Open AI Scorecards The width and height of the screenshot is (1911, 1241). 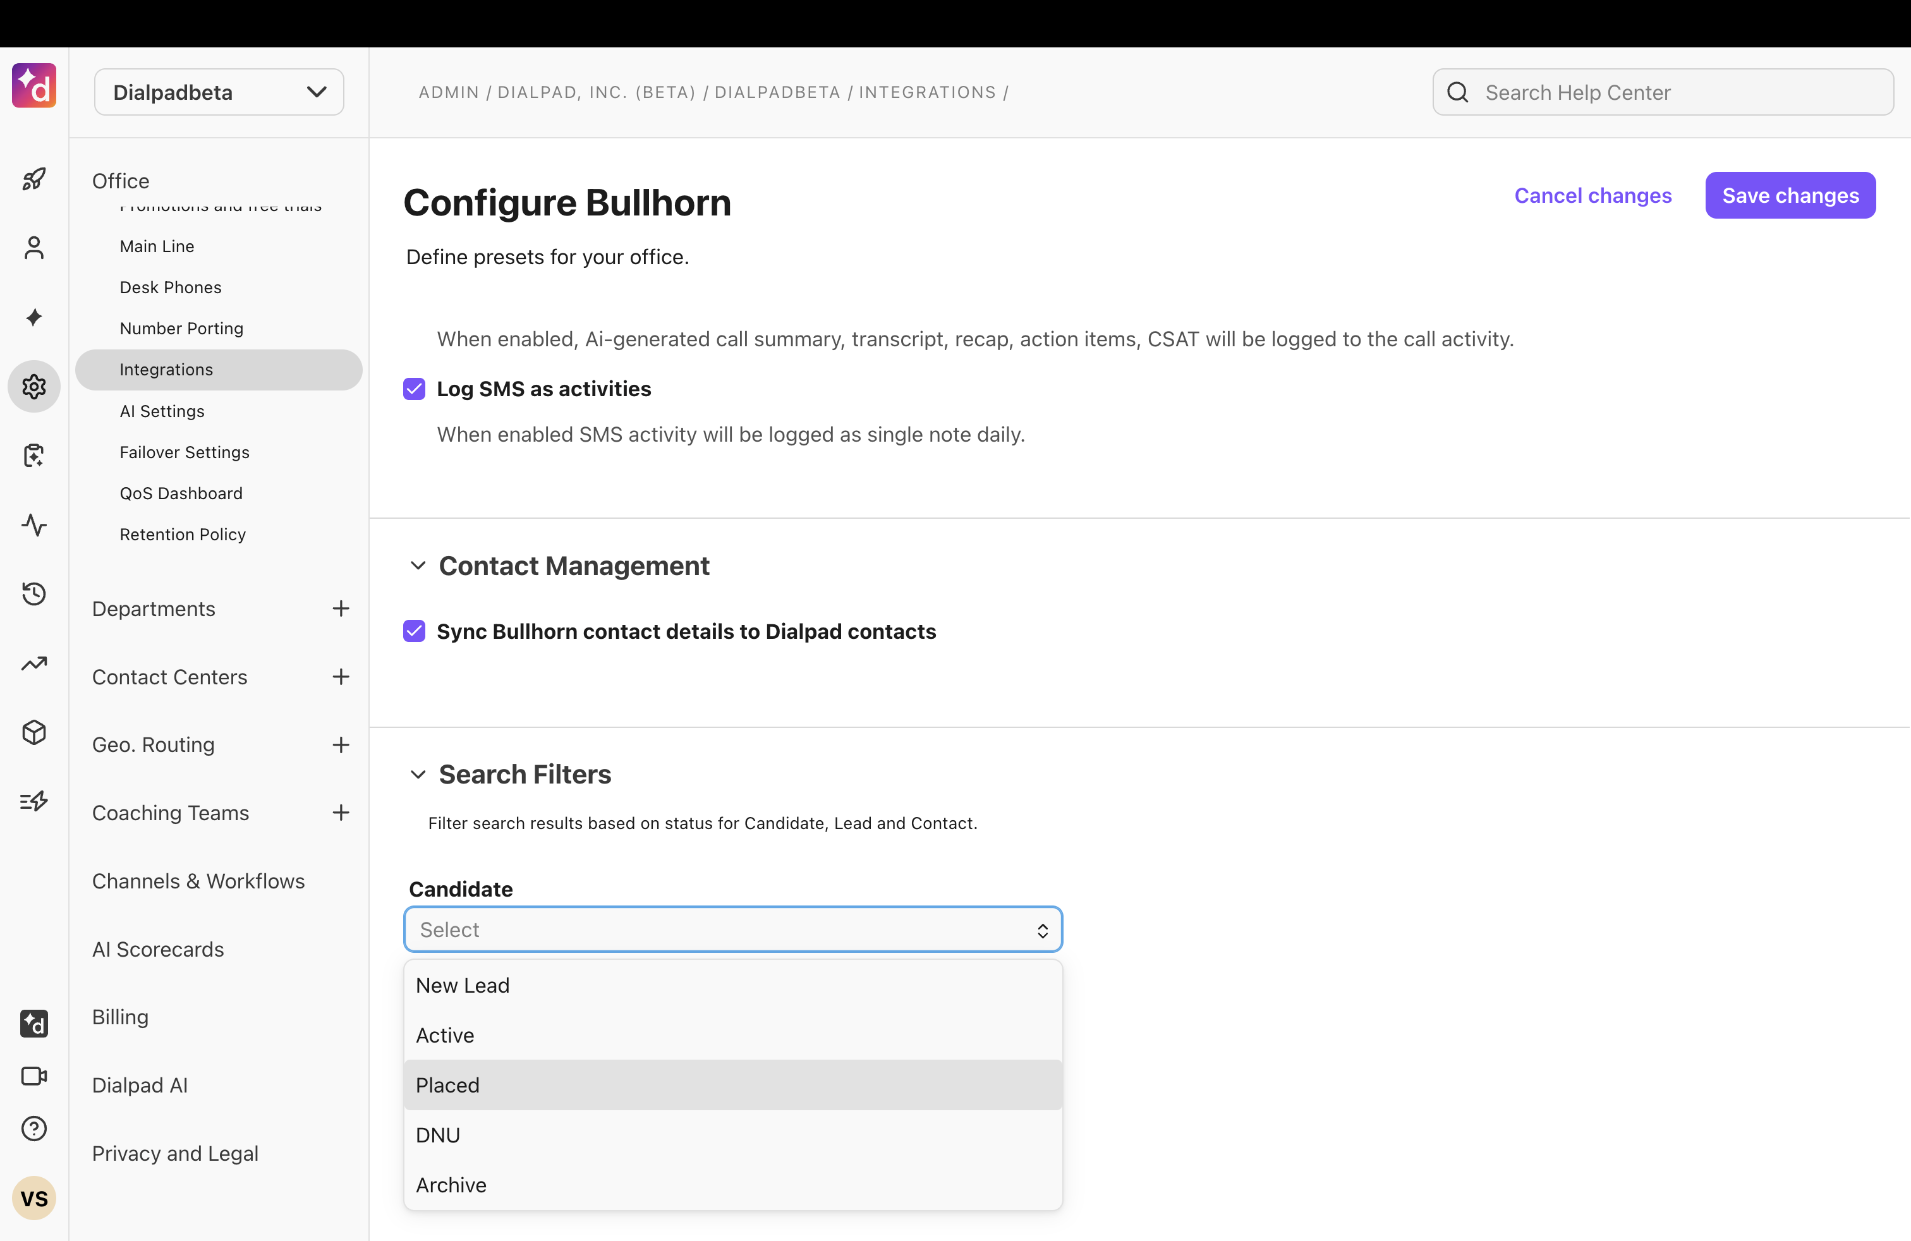coord(158,949)
